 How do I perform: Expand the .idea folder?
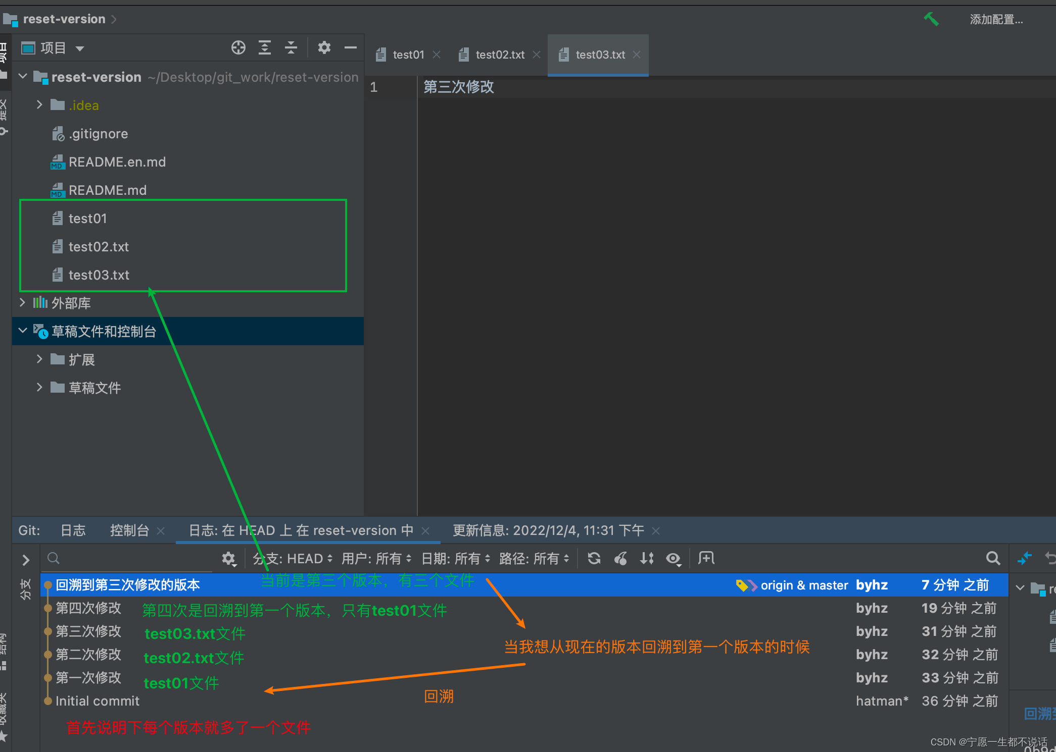(x=39, y=105)
